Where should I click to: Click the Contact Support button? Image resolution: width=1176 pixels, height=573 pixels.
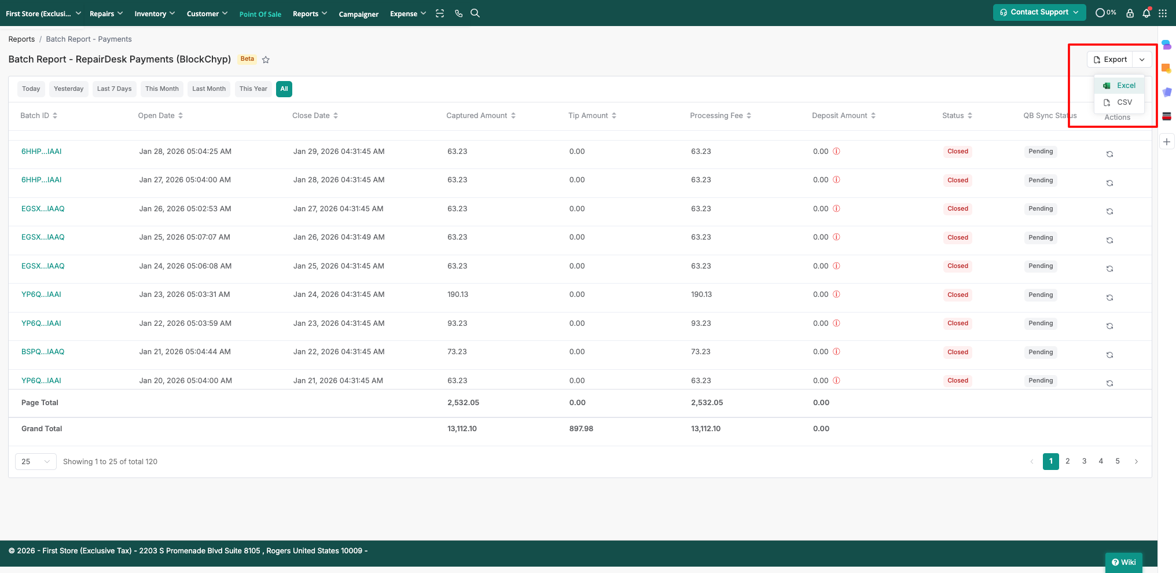[x=1039, y=12]
